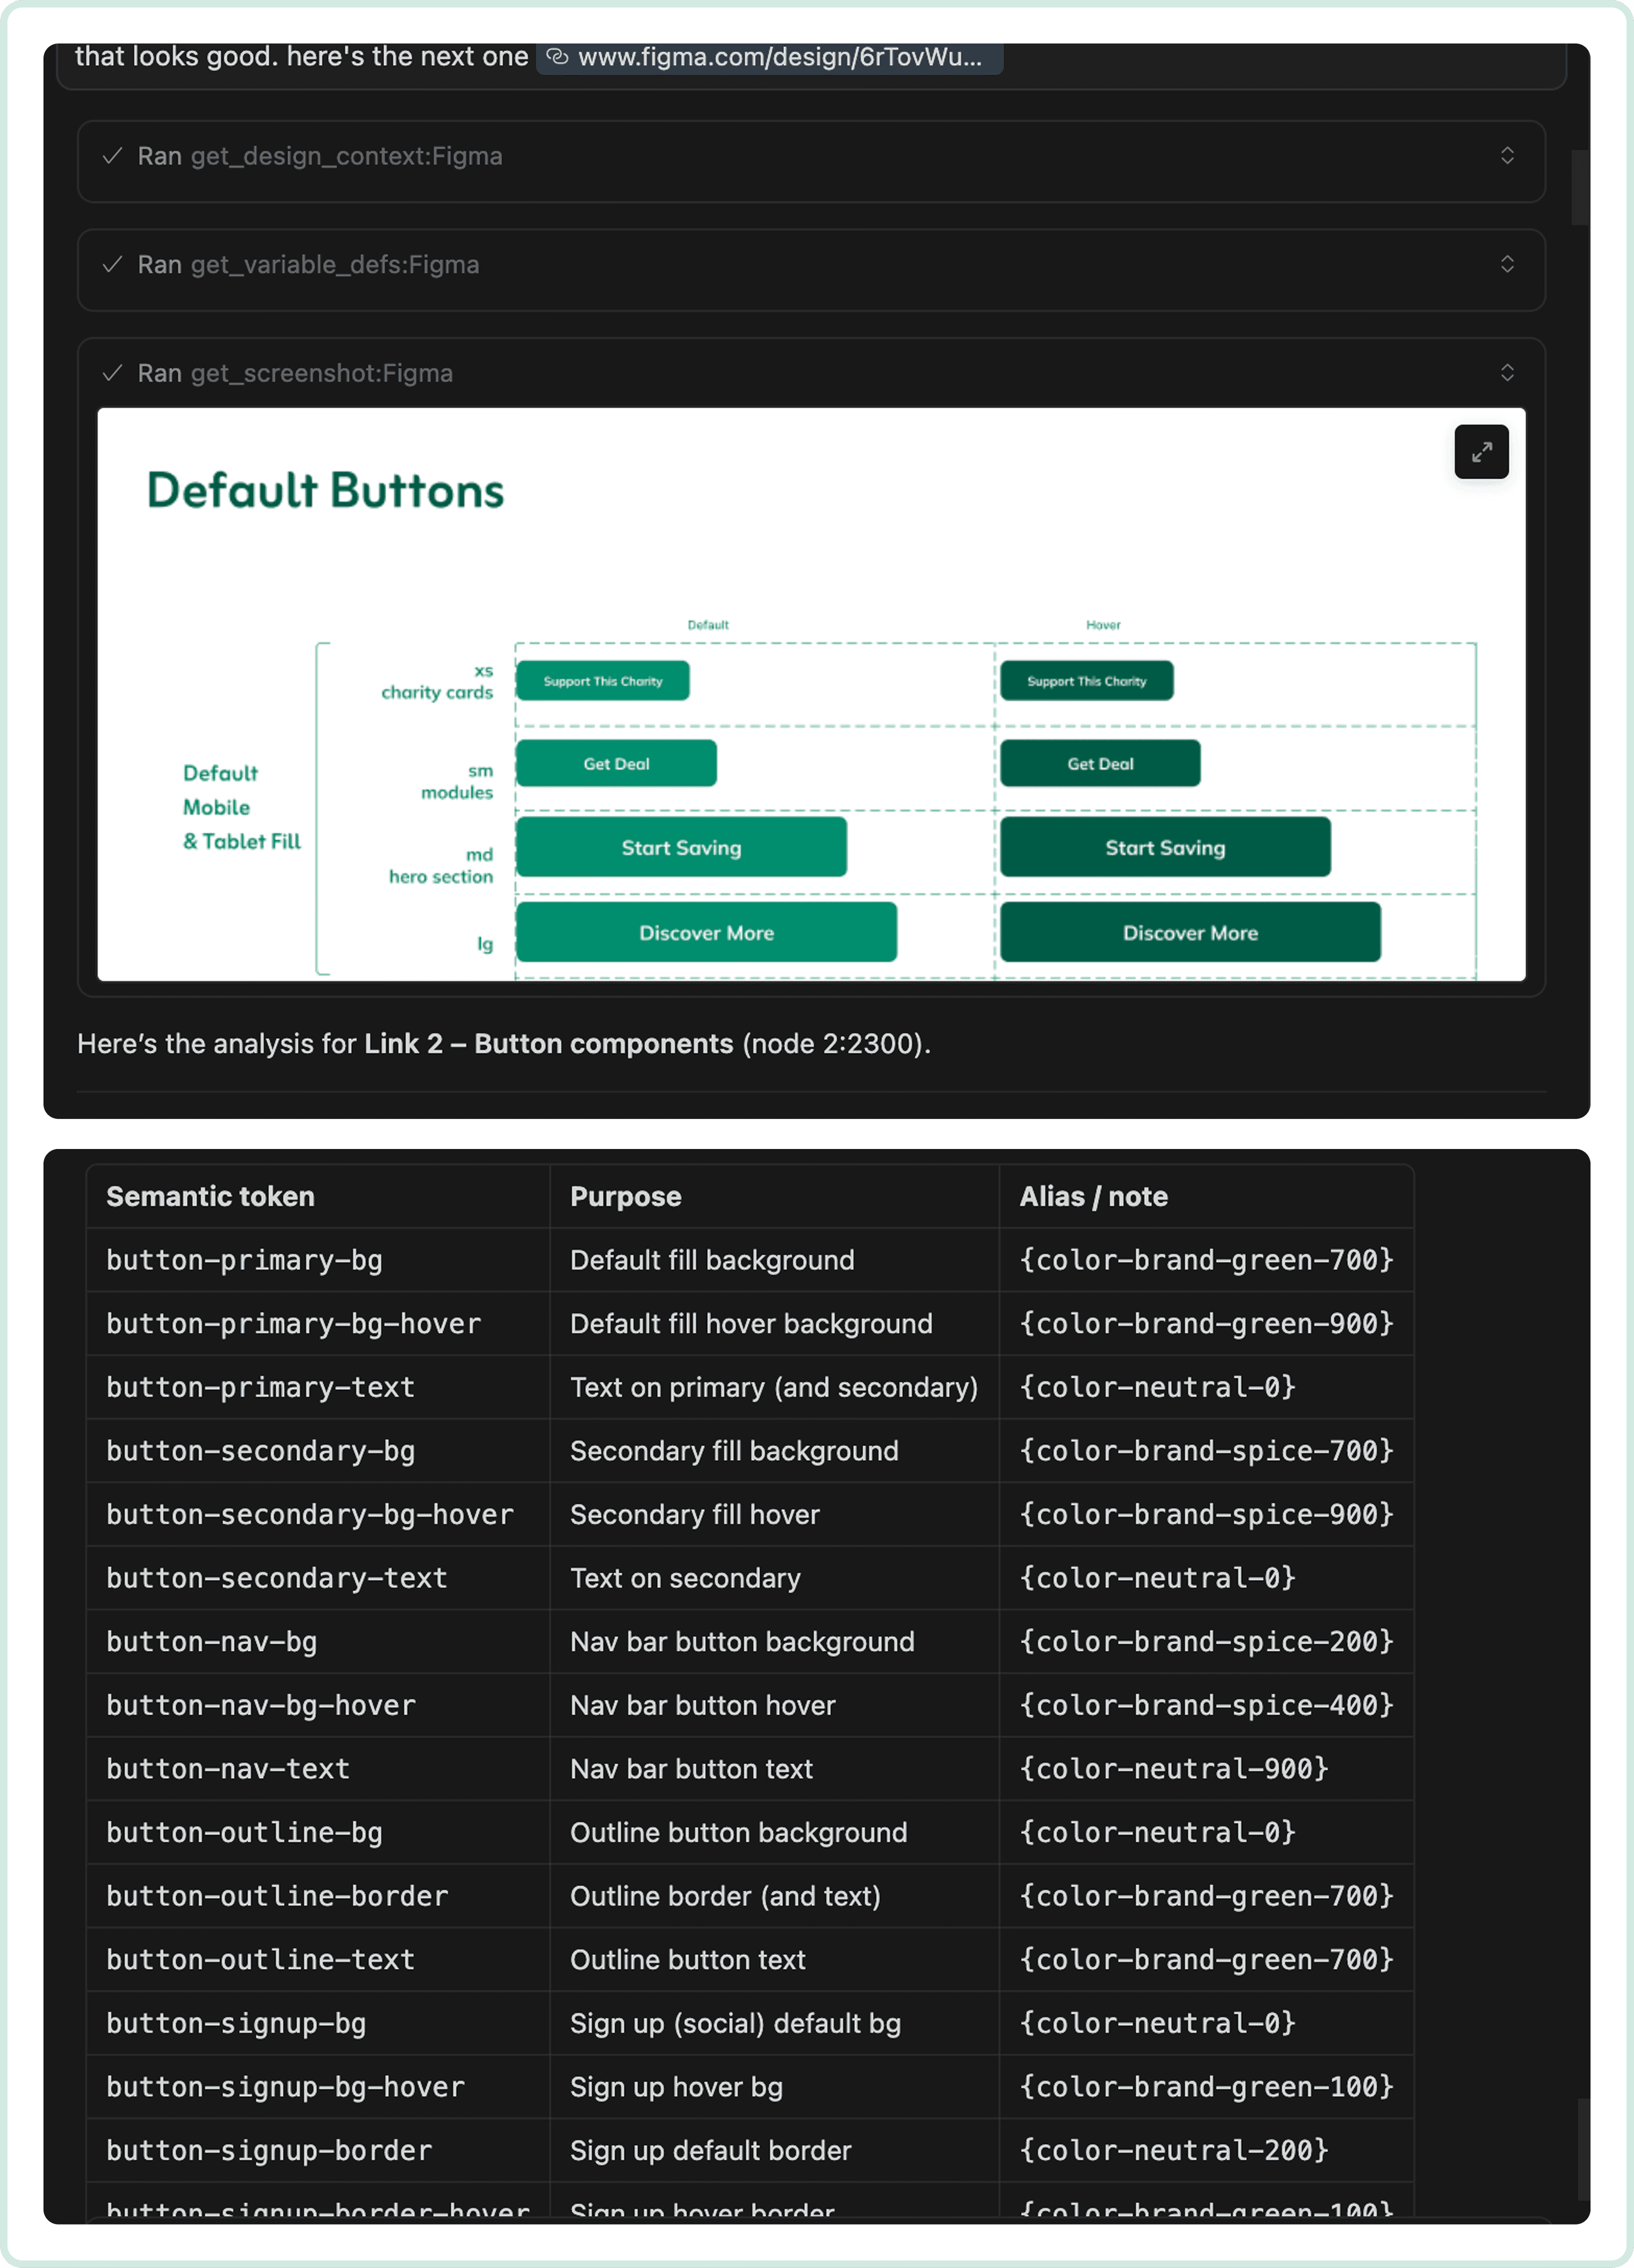The height and width of the screenshot is (2268, 1634).
Task: Click checkmark beside get_variable_defs:Figma
Action: pyautogui.click(x=113, y=264)
